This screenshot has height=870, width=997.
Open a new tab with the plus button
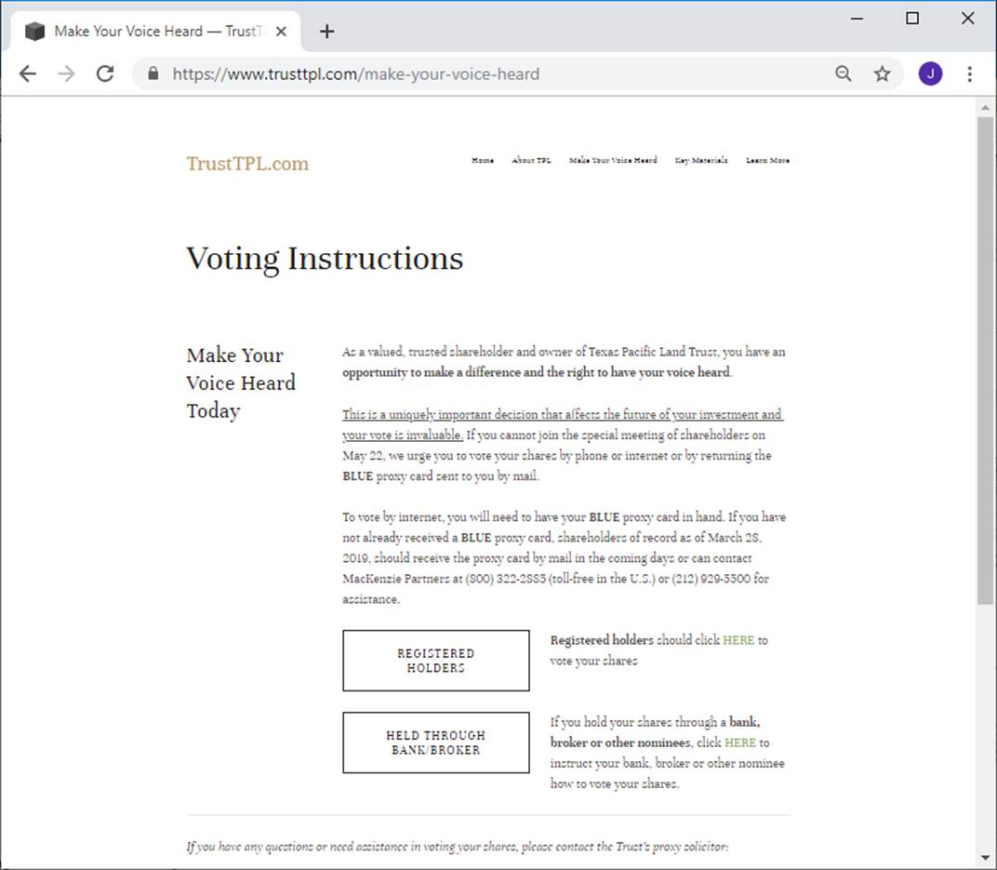pos(326,32)
